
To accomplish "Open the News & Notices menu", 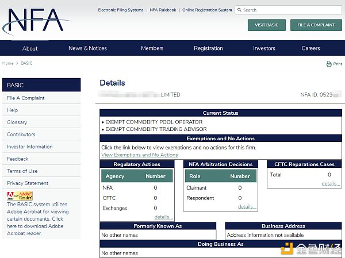I will pyautogui.click(x=87, y=48).
